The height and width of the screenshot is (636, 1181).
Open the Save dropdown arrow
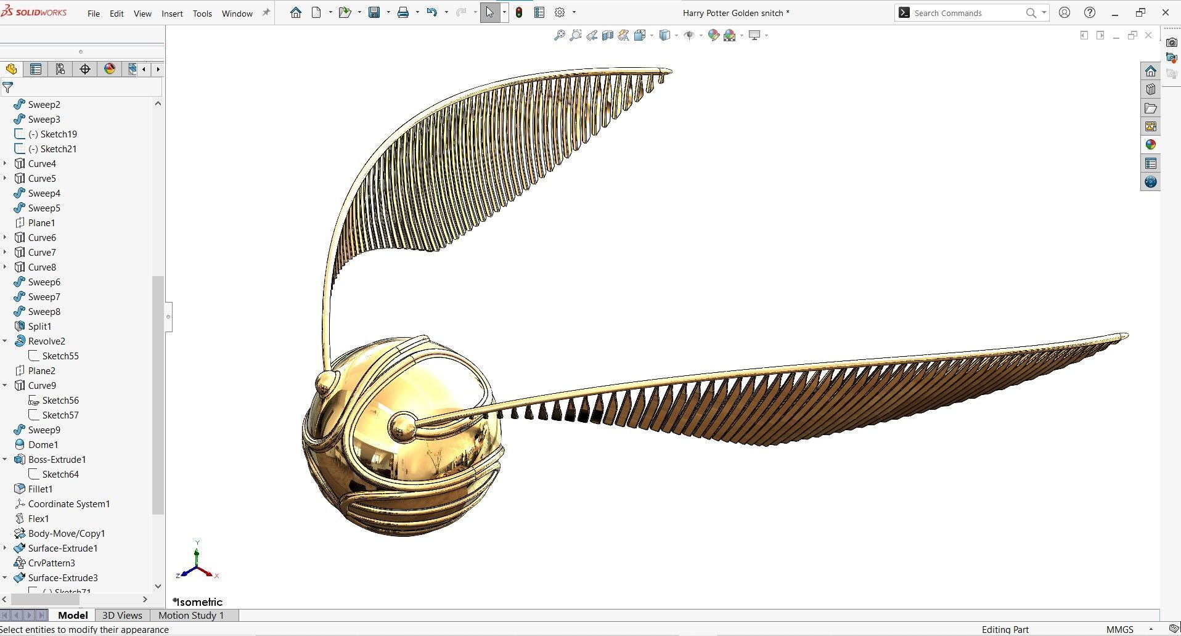click(x=388, y=12)
